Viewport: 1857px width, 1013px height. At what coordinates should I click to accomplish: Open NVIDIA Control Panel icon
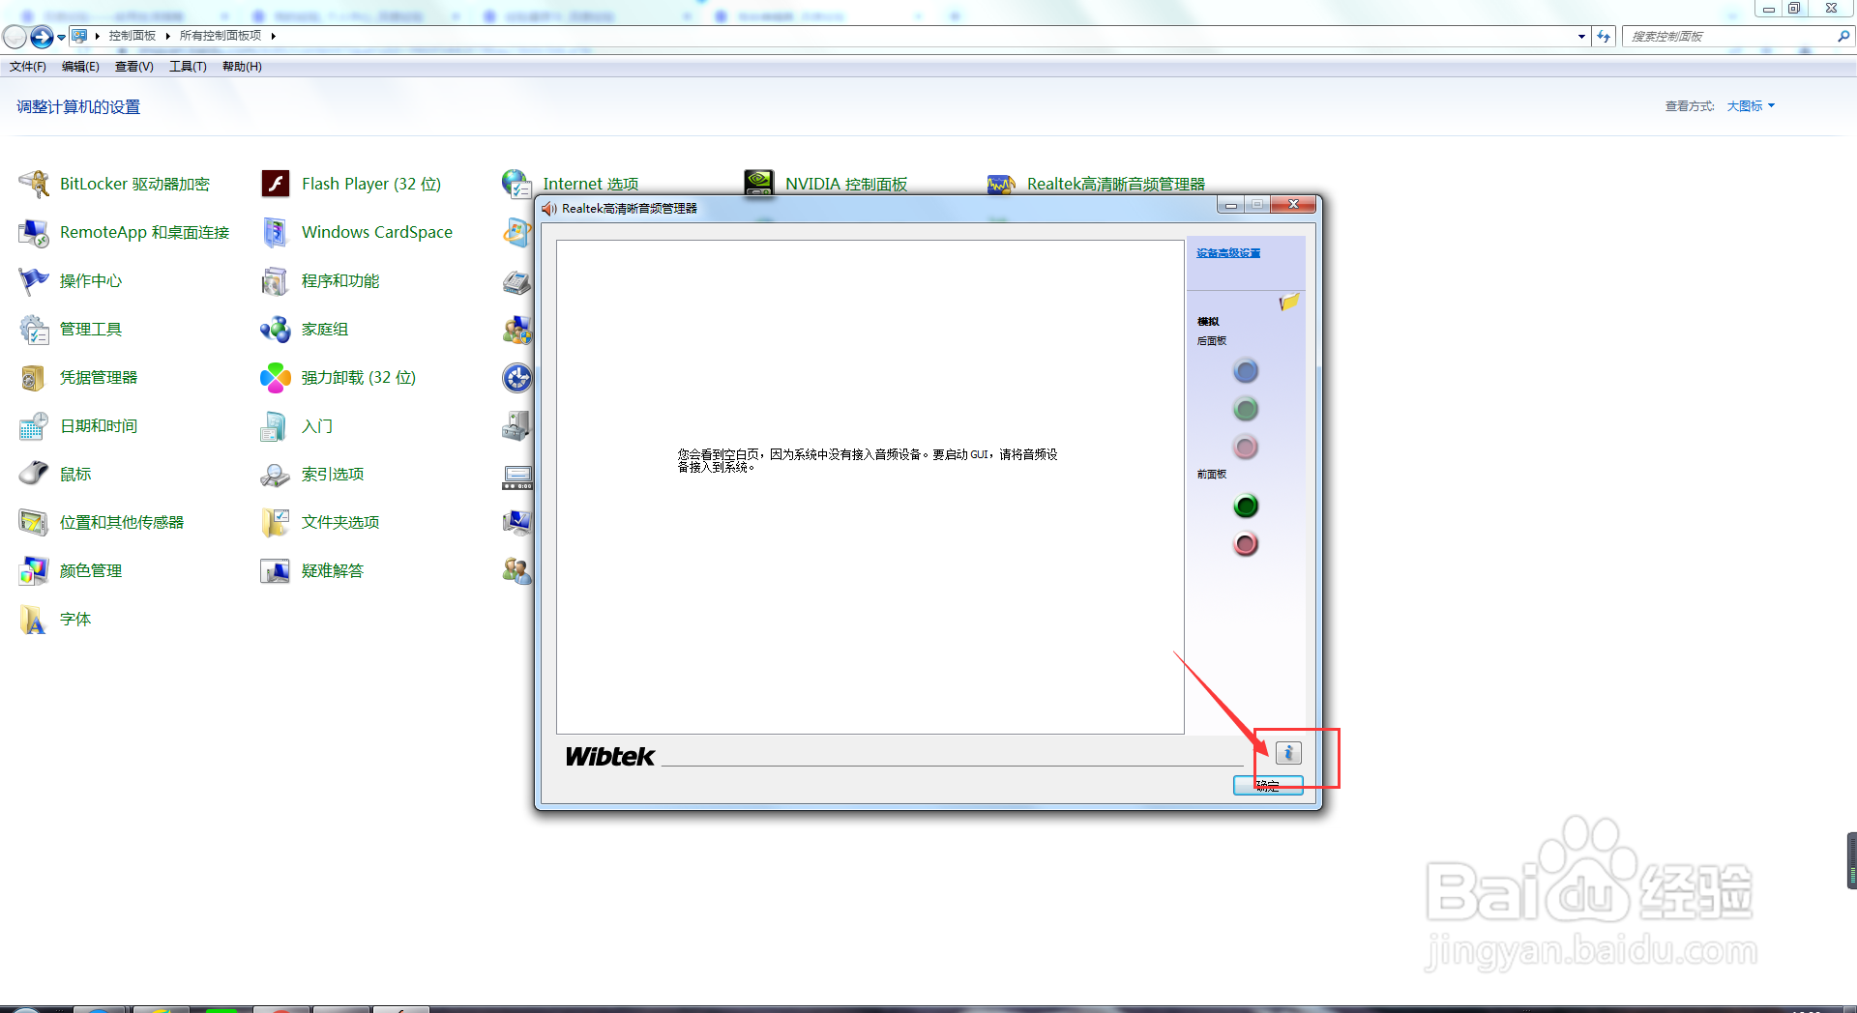[x=759, y=184]
